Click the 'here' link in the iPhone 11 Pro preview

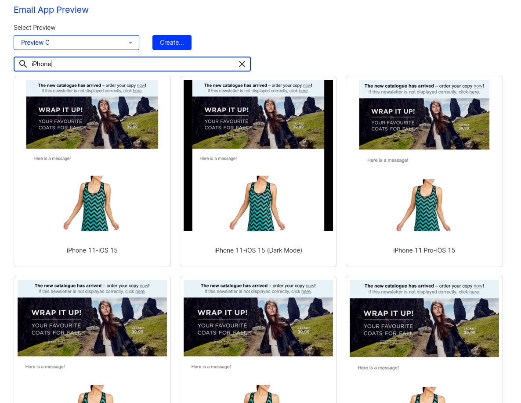coord(474,93)
